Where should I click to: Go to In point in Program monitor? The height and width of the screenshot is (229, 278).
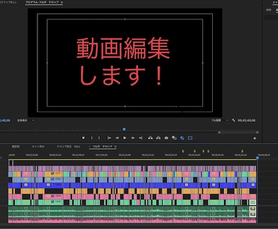point(109,138)
